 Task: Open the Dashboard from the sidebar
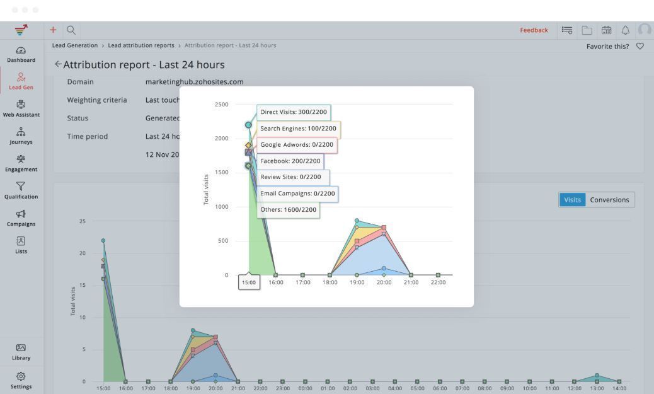pyautogui.click(x=21, y=55)
